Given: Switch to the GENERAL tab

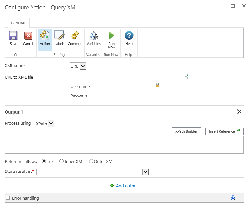Looking at the screenshot, I should point(19,23).
